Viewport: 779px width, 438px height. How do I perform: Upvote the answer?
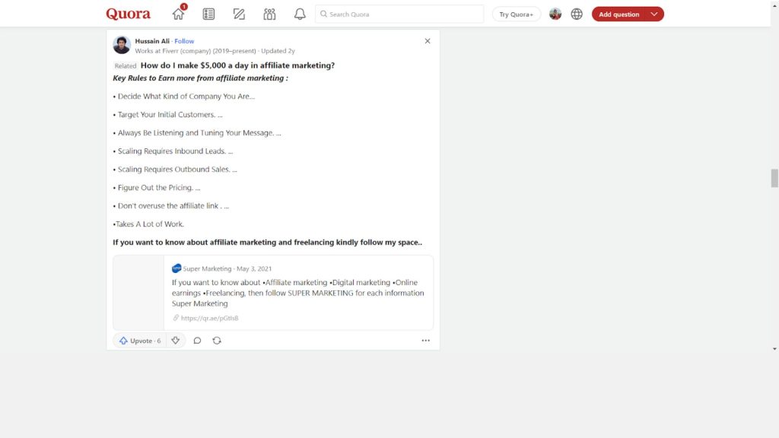pos(140,341)
